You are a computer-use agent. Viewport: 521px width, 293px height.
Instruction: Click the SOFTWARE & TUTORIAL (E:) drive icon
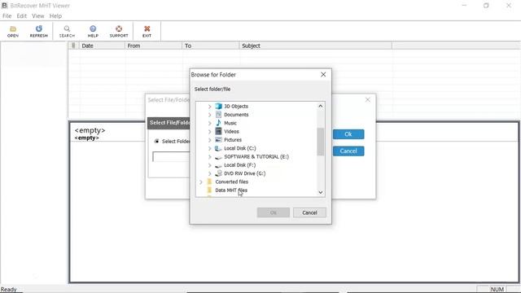(218, 157)
